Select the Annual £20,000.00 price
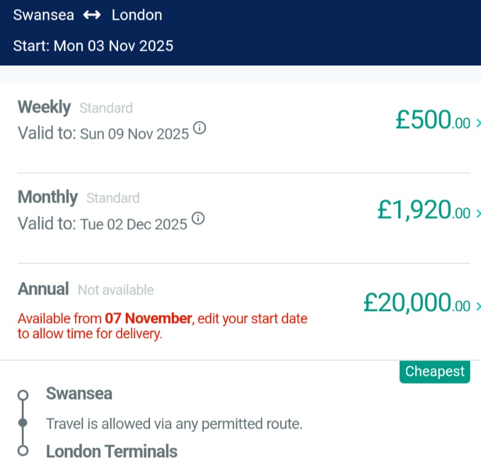 (x=416, y=302)
